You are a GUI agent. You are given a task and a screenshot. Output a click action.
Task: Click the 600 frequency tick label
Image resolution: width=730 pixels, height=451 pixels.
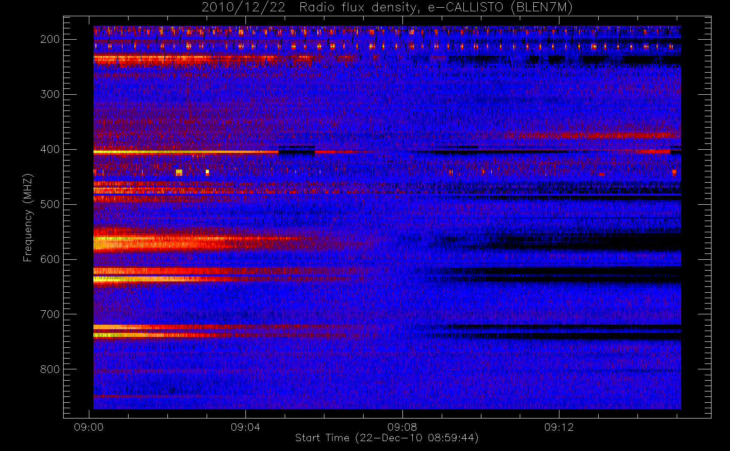click(x=50, y=259)
